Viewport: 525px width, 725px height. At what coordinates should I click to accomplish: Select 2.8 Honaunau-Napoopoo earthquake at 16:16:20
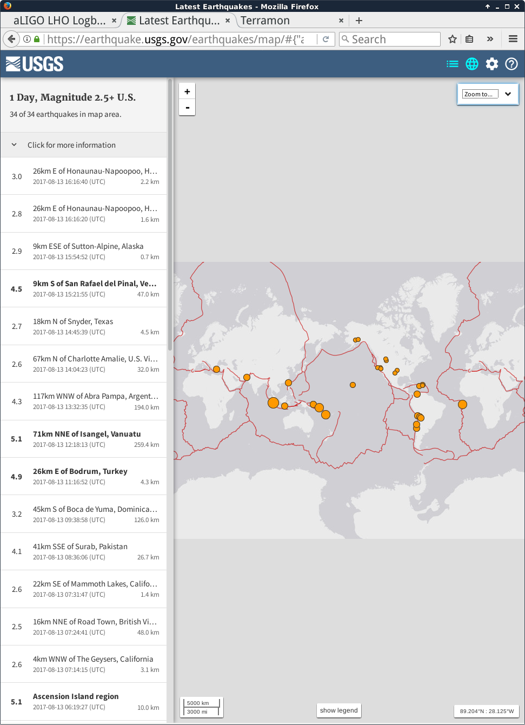pos(84,214)
